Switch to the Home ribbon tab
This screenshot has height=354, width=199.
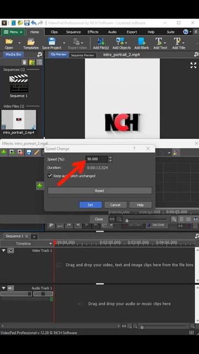[34, 32]
